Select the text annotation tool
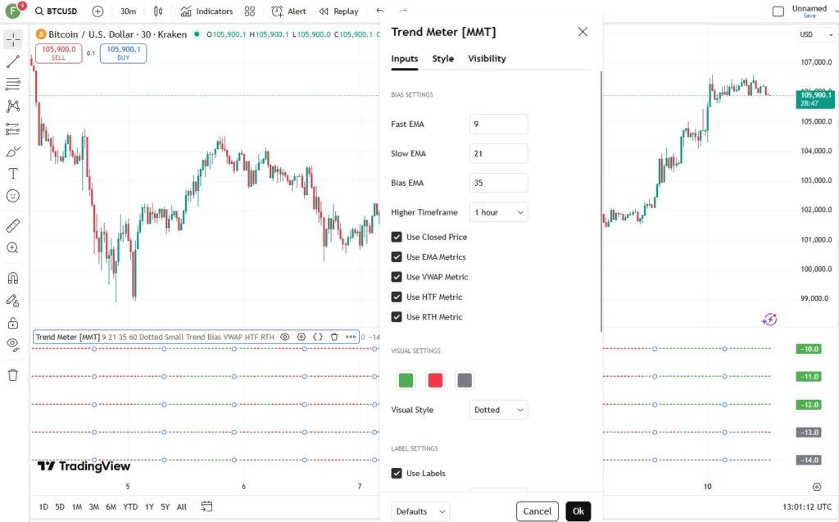Image resolution: width=839 pixels, height=522 pixels. point(13,174)
